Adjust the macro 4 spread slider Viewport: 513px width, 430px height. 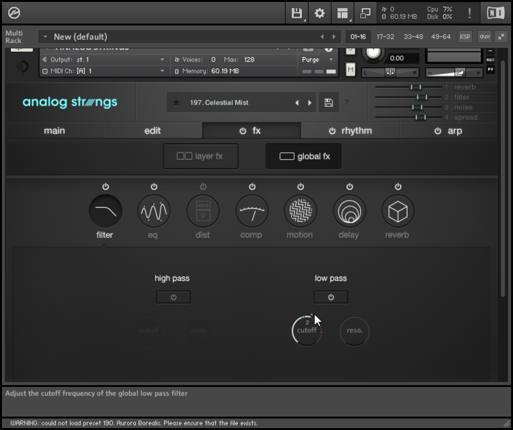408,117
